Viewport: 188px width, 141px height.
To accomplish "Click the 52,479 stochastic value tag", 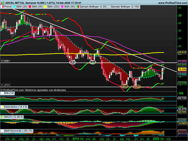I will click(182, 109).
